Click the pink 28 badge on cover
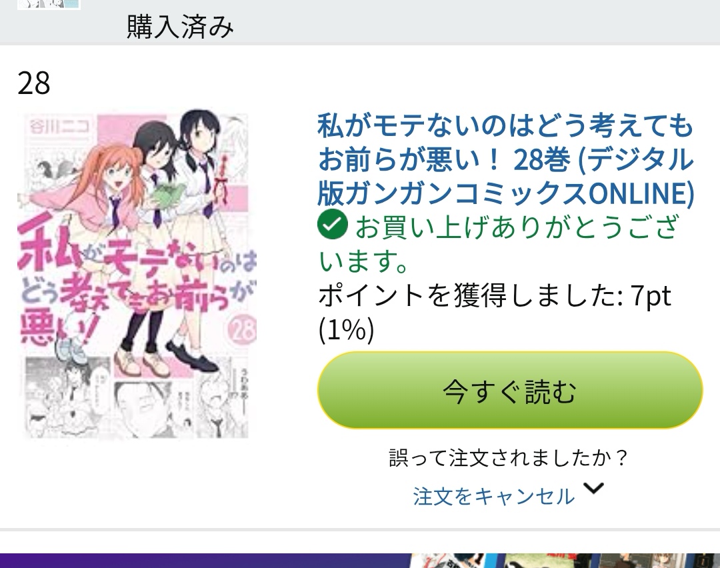This screenshot has height=568, width=720. pyautogui.click(x=241, y=329)
